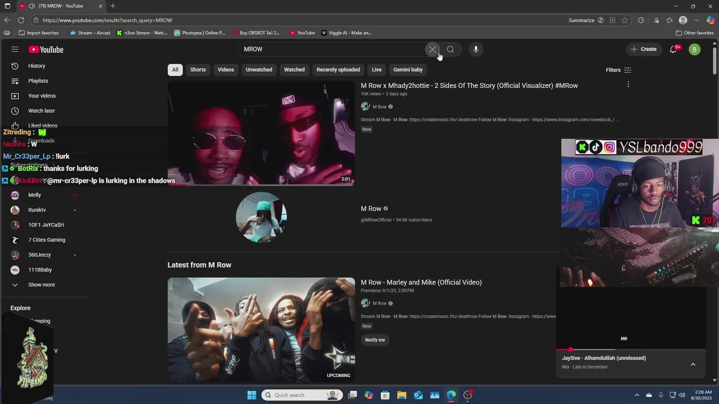Screen dimensions: 719x404
Task: Open the 2 Sides Of The Story title
Action: [x=469, y=86]
